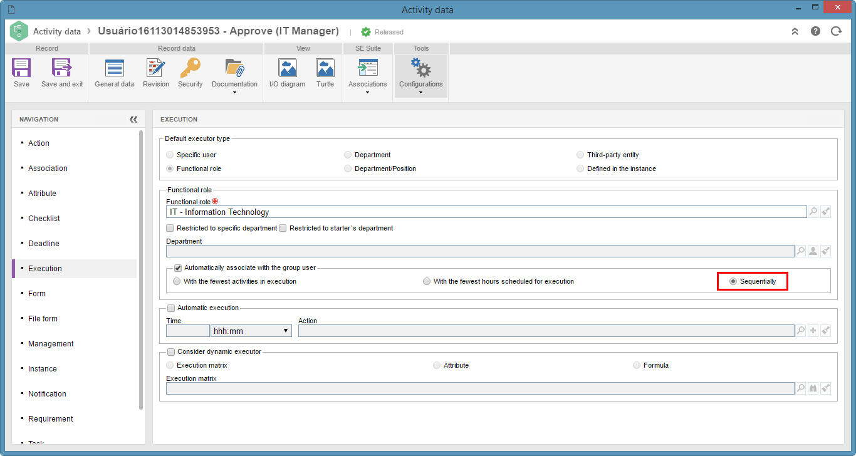This screenshot has width=856, height=456.
Task: Click the Functional role text field
Action: [x=486, y=212]
